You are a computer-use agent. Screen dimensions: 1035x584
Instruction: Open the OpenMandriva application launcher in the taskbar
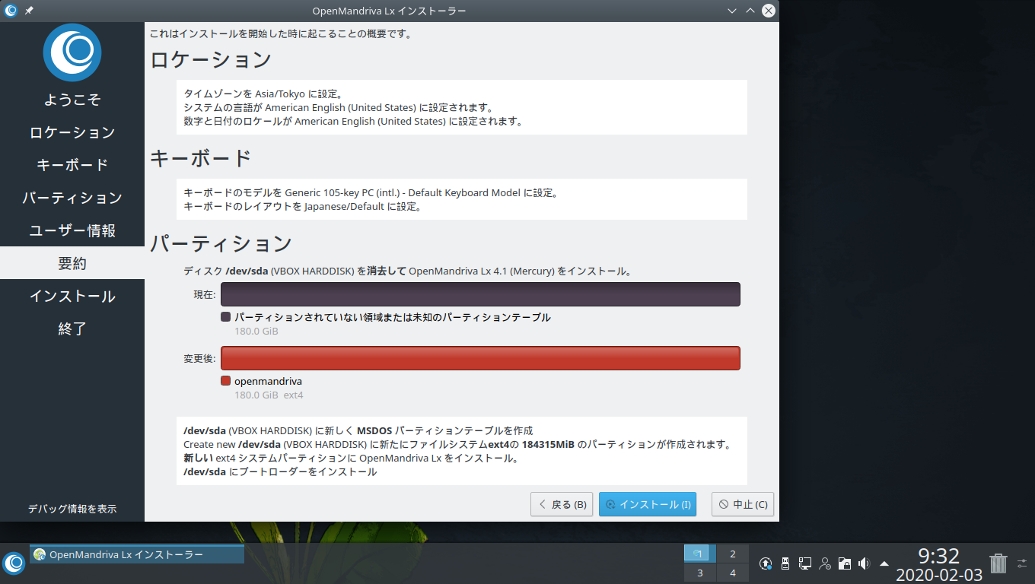coord(14,563)
